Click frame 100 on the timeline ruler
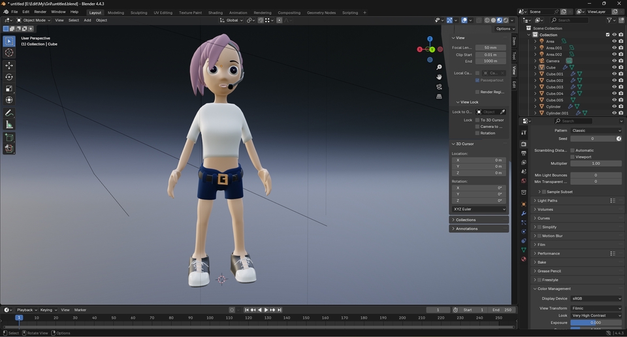 (210, 318)
